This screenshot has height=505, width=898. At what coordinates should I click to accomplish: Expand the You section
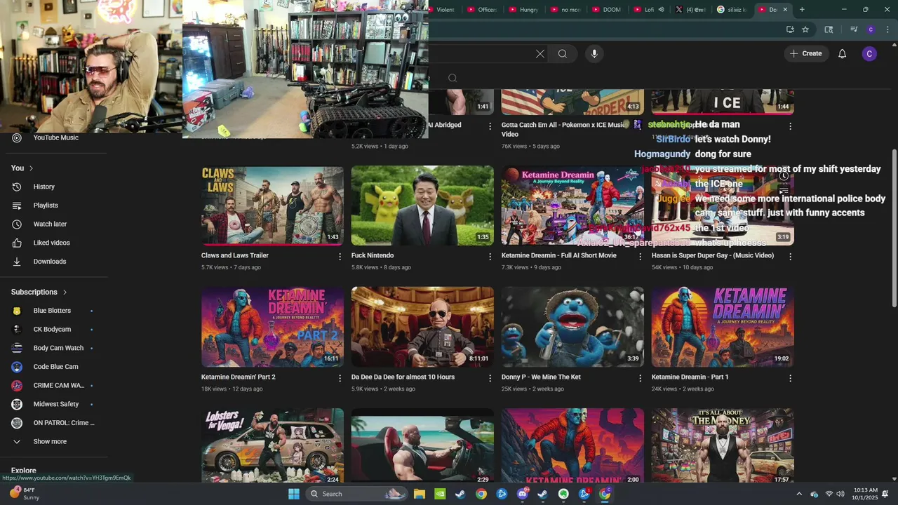pyautogui.click(x=22, y=168)
